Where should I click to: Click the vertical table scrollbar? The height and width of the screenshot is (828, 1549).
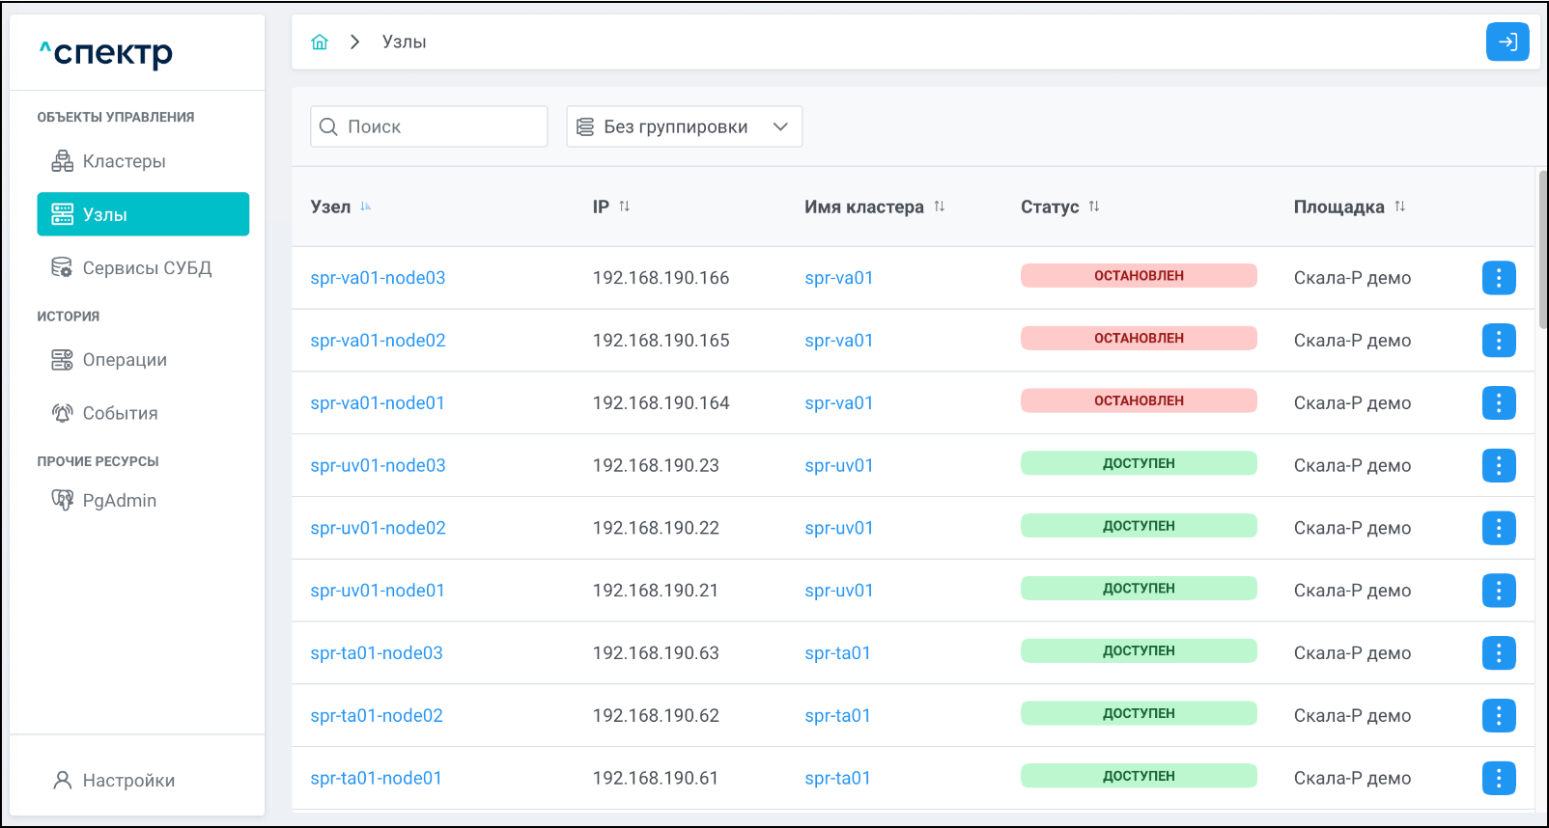click(x=1541, y=251)
